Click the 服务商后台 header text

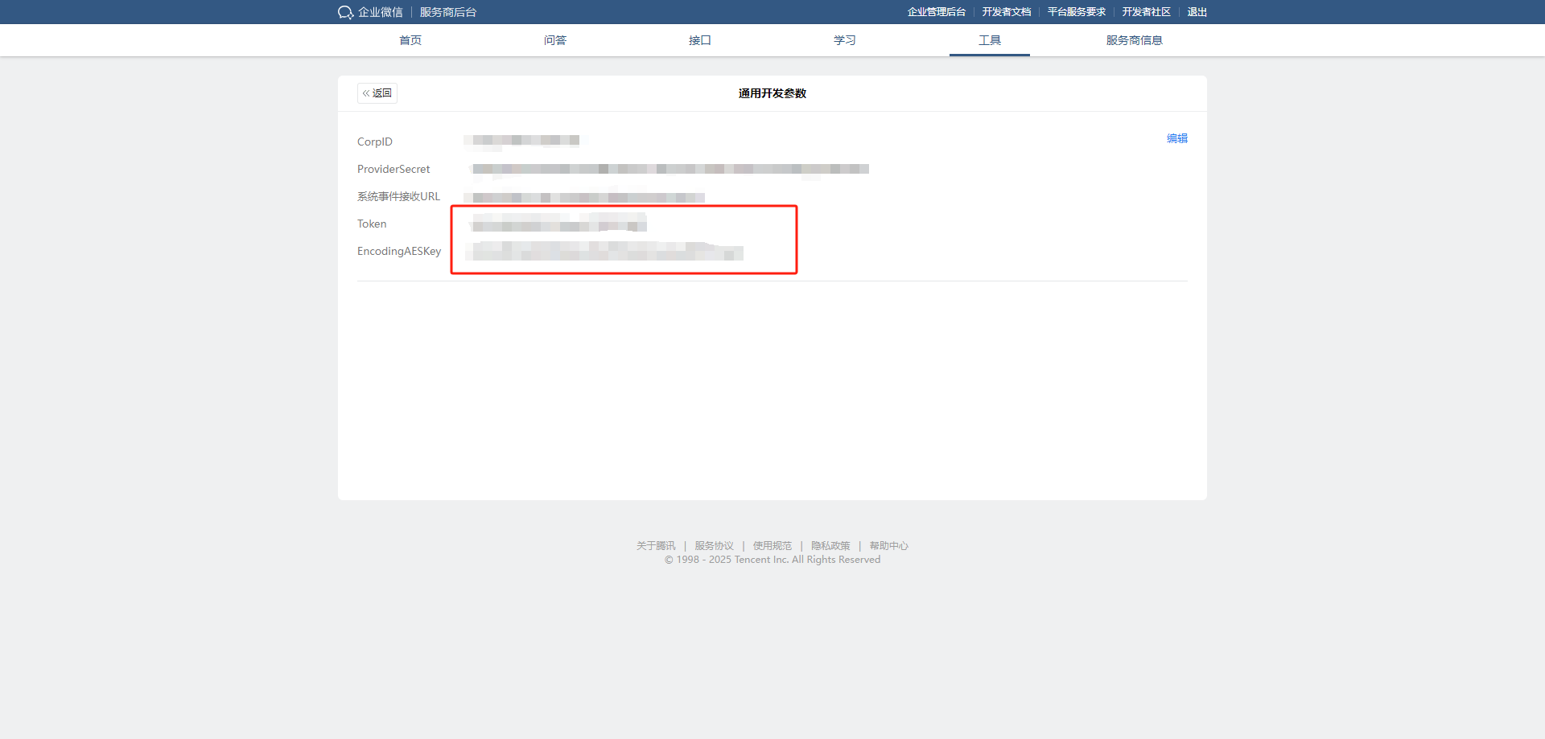point(448,12)
